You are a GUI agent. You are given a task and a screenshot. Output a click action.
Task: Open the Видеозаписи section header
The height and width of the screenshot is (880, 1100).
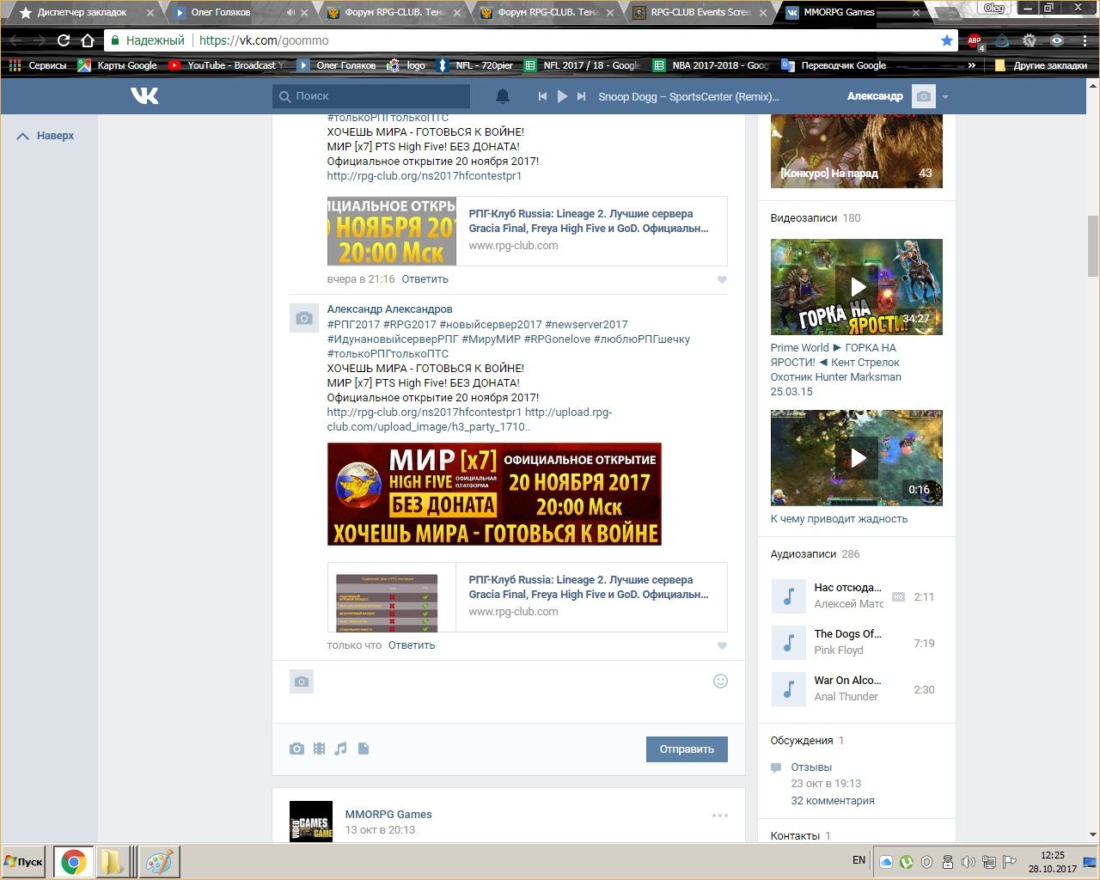click(804, 218)
